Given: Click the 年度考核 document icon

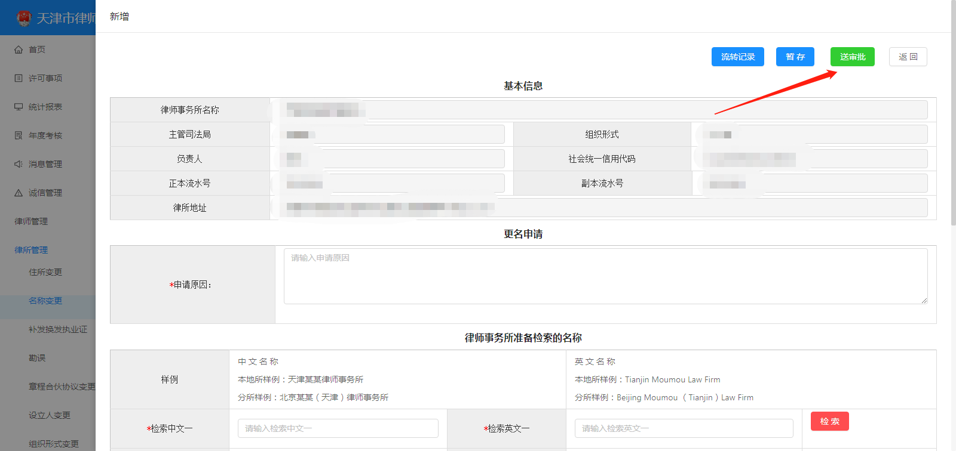Looking at the screenshot, I should [19, 135].
